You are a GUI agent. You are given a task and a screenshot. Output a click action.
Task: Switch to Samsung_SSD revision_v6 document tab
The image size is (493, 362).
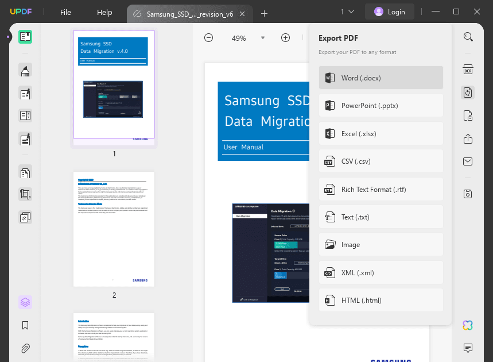coord(189,14)
